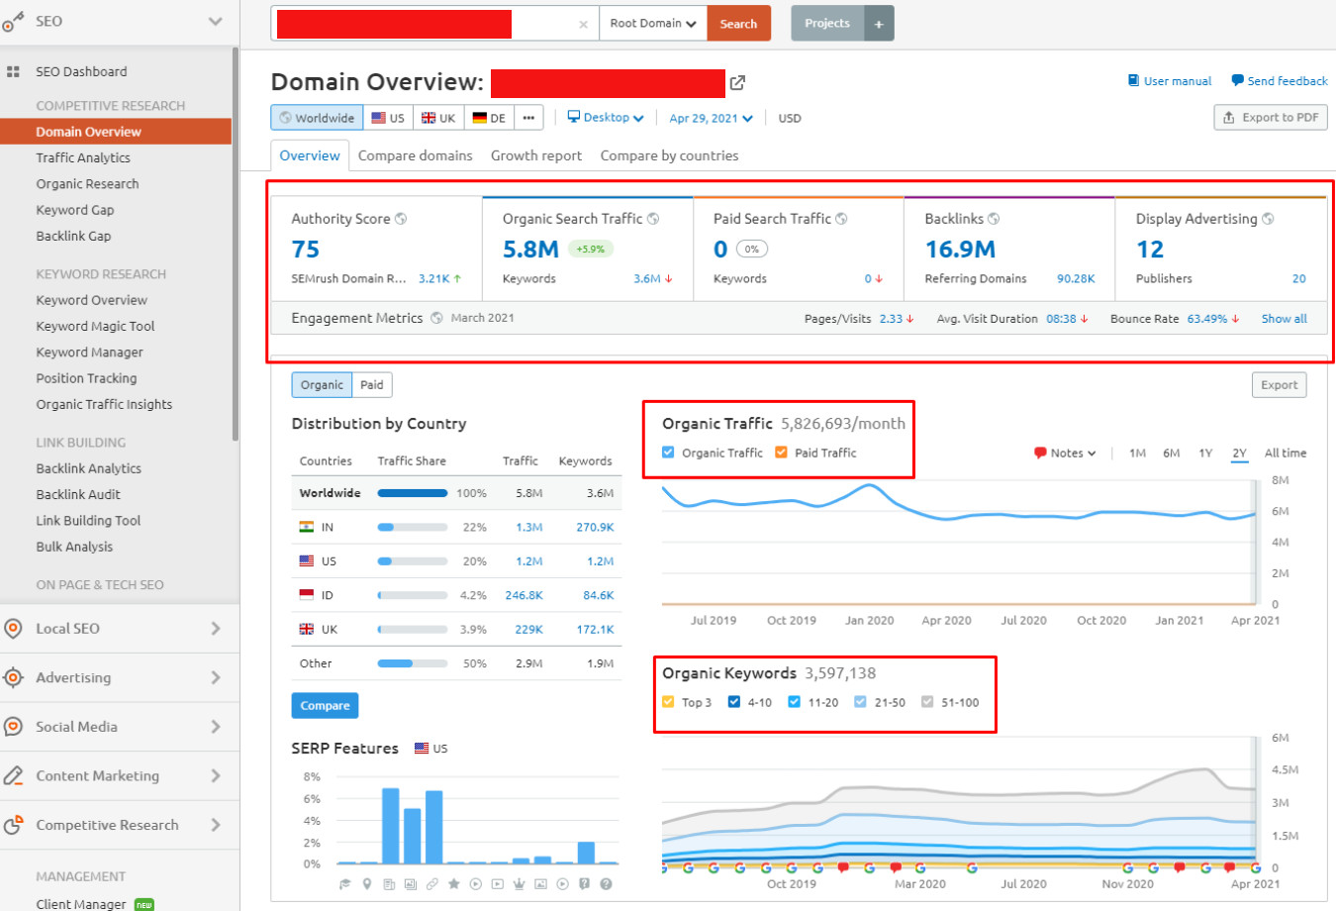
Task: Select the All time chart range
Action: tap(1286, 453)
